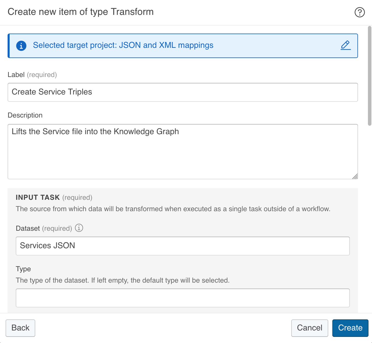Click 'Selected target project: JSON and XML mappings'
The width and height of the screenshot is (372, 343).
(x=123, y=45)
